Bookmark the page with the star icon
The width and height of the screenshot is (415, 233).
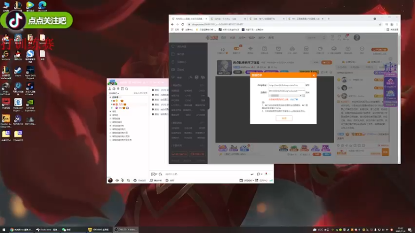(x=380, y=24)
